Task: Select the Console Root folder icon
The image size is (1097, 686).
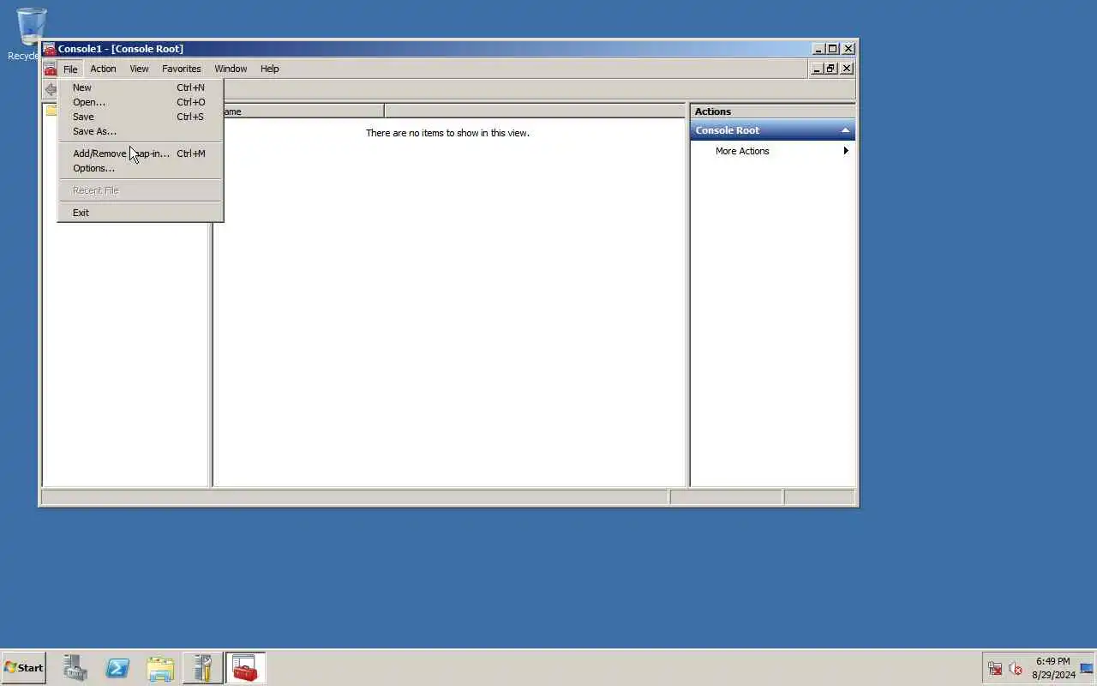Action: click(x=51, y=111)
